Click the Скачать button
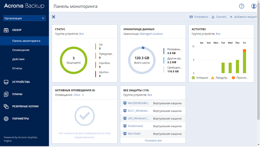The image size is (260, 147). (219, 17)
